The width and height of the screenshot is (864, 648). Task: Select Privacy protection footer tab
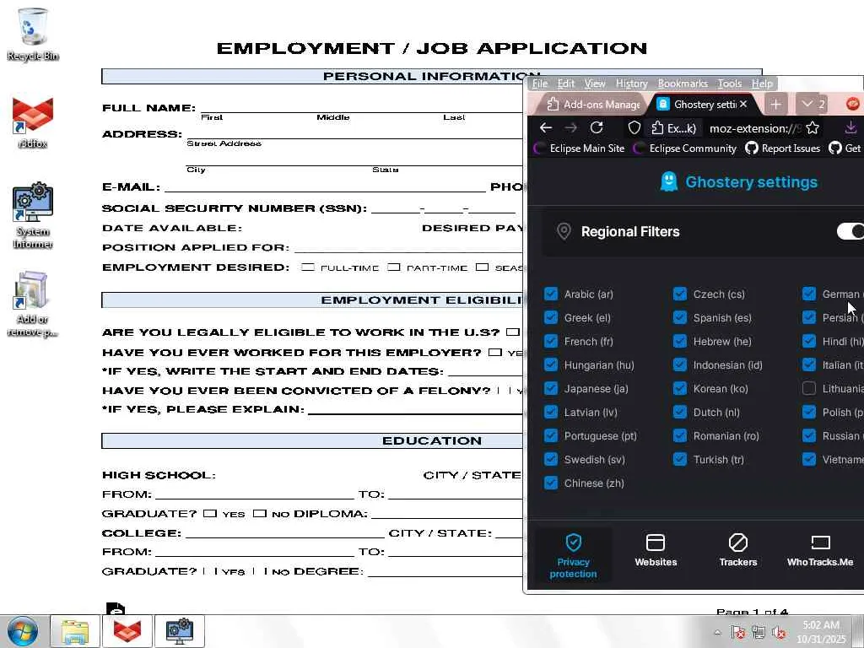point(573,555)
